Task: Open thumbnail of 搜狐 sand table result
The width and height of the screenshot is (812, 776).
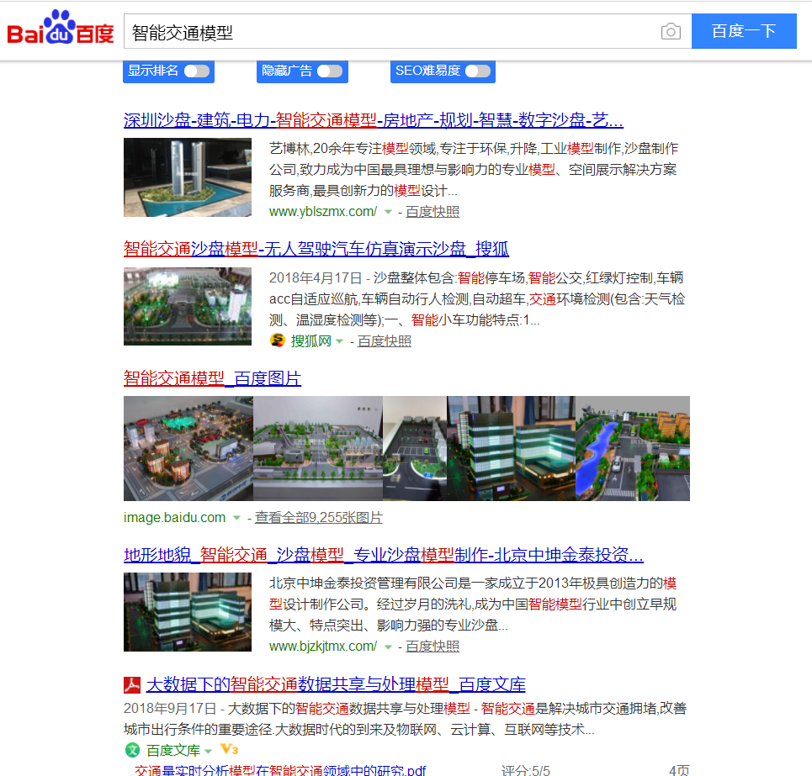Action: 188,306
